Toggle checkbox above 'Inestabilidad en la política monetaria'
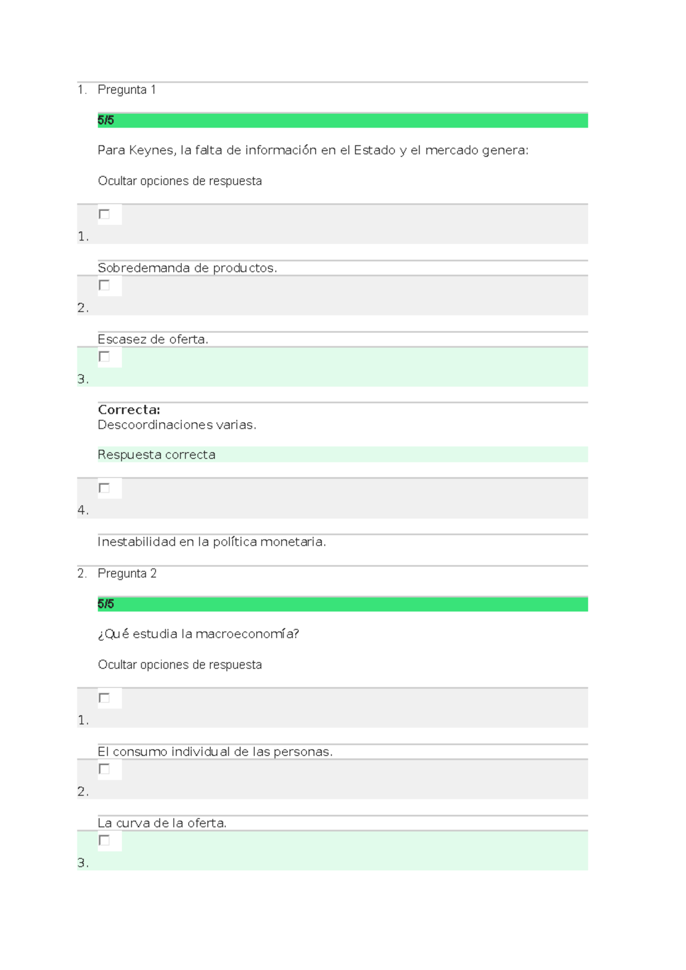This screenshot has width=686, height=970. pos(104,488)
